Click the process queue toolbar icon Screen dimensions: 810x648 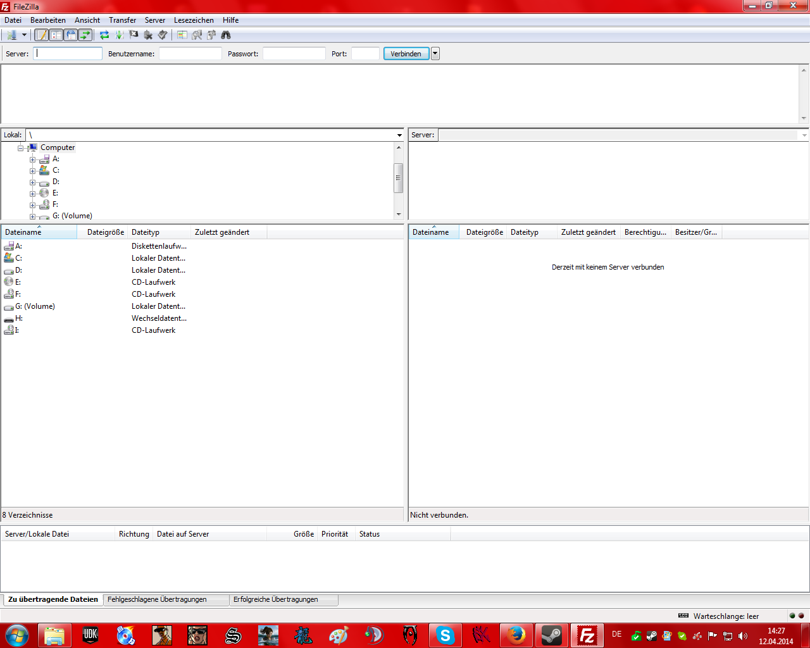(119, 35)
